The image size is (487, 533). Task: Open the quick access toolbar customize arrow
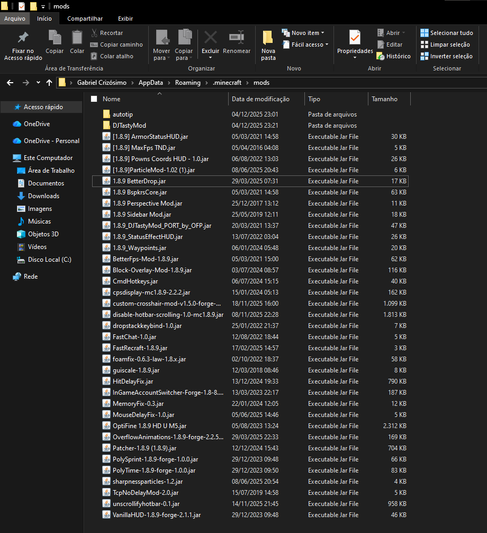click(x=43, y=6)
